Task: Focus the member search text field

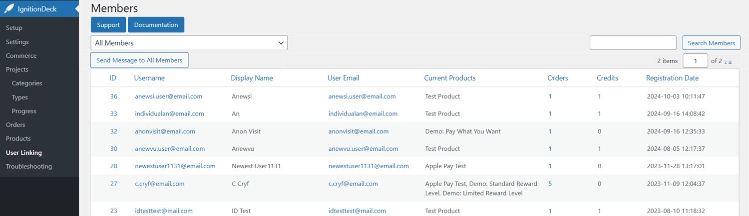Action: (x=633, y=43)
